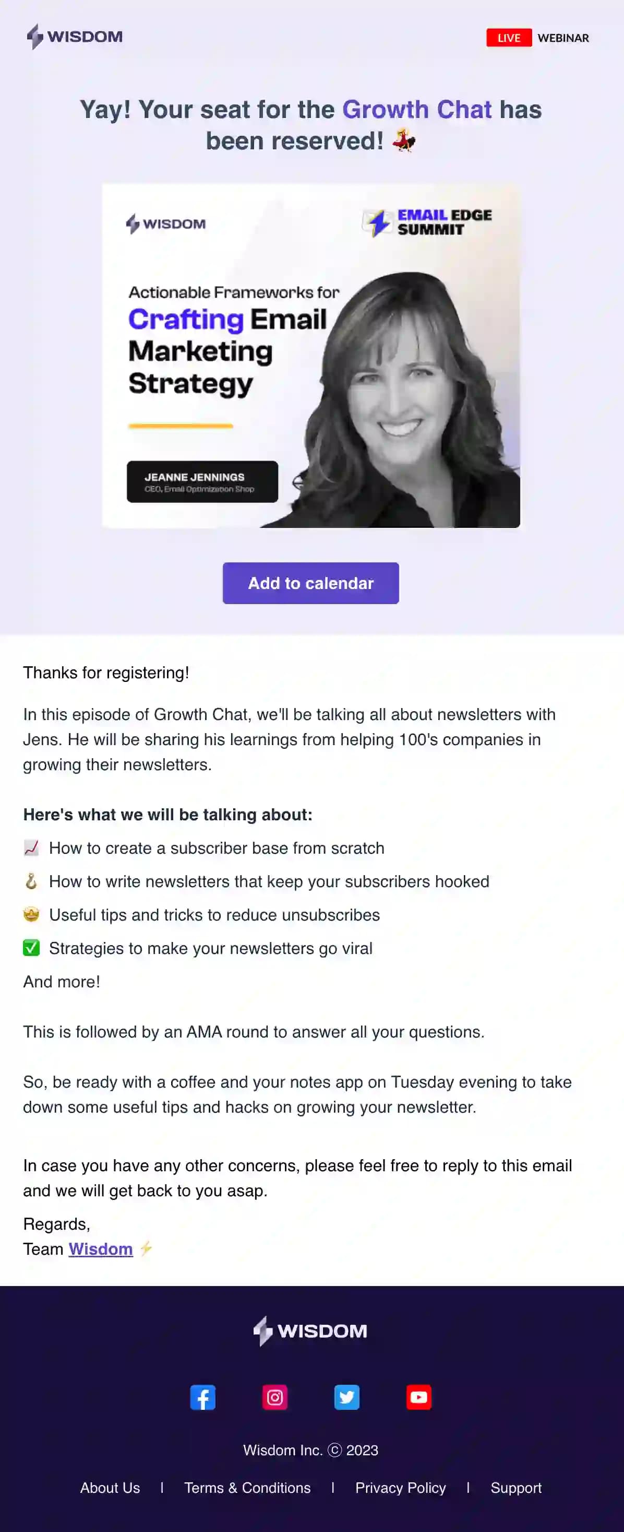Click the Wisdom Inc. 2023 copyright text

[311, 1451]
